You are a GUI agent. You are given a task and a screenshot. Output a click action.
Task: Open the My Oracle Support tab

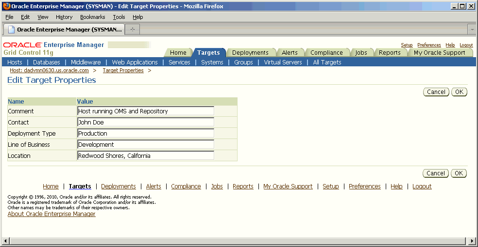coord(439,53)
